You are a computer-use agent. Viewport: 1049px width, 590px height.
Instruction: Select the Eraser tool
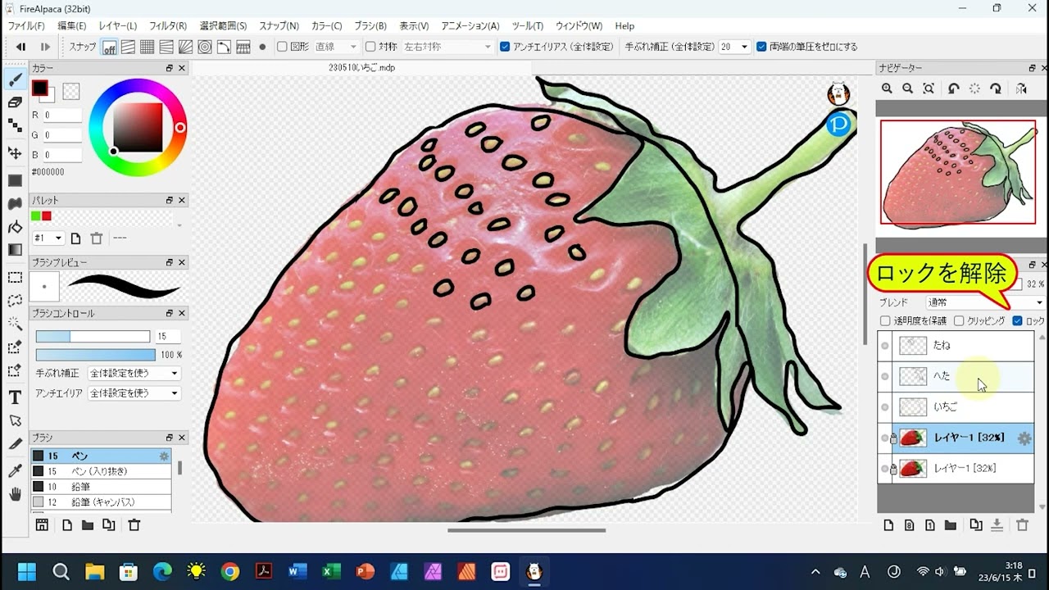coord(15,102)
